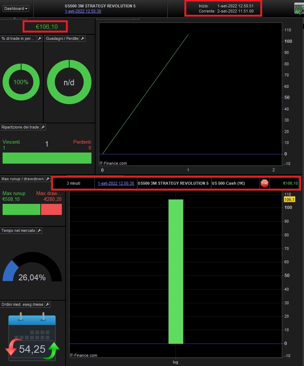Click the 1-set-2022 12.50.30 link under strategy title
304x366 pixels.
pyautogui.click(x=83, y=11)
